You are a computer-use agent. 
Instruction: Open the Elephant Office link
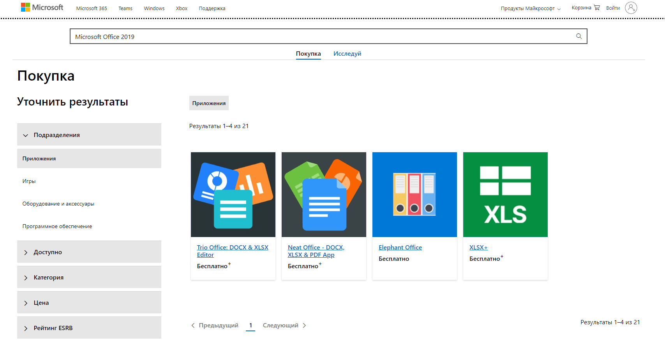[400, 248]
